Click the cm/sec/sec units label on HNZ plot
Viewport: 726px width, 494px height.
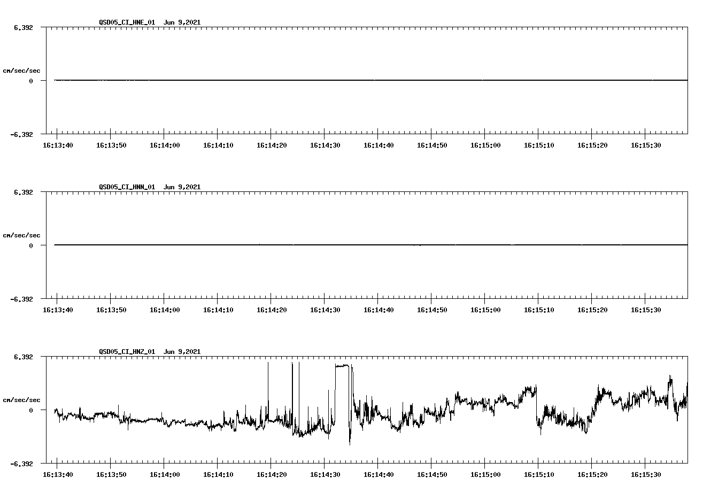21,400
